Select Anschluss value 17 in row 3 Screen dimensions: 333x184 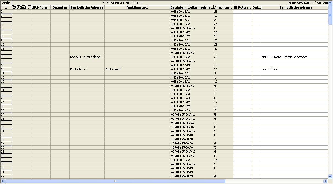(223, 16)
